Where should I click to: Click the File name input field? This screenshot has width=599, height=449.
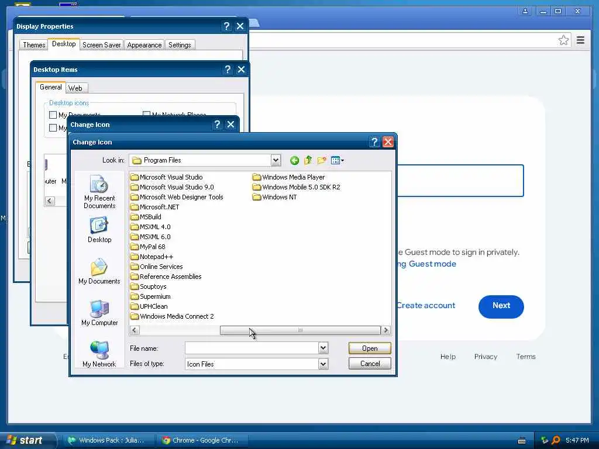(252, 348)
